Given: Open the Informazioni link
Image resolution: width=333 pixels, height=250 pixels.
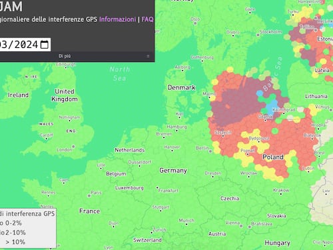Looking at the screenshot, I should 117,19.
